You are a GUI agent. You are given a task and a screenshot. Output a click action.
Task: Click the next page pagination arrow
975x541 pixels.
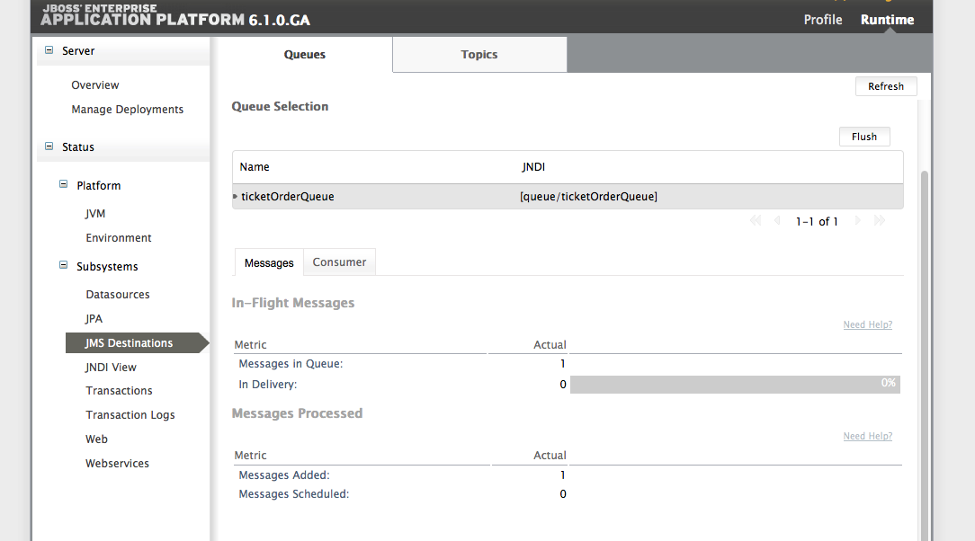pyautogui.click(x=857, y=219)
